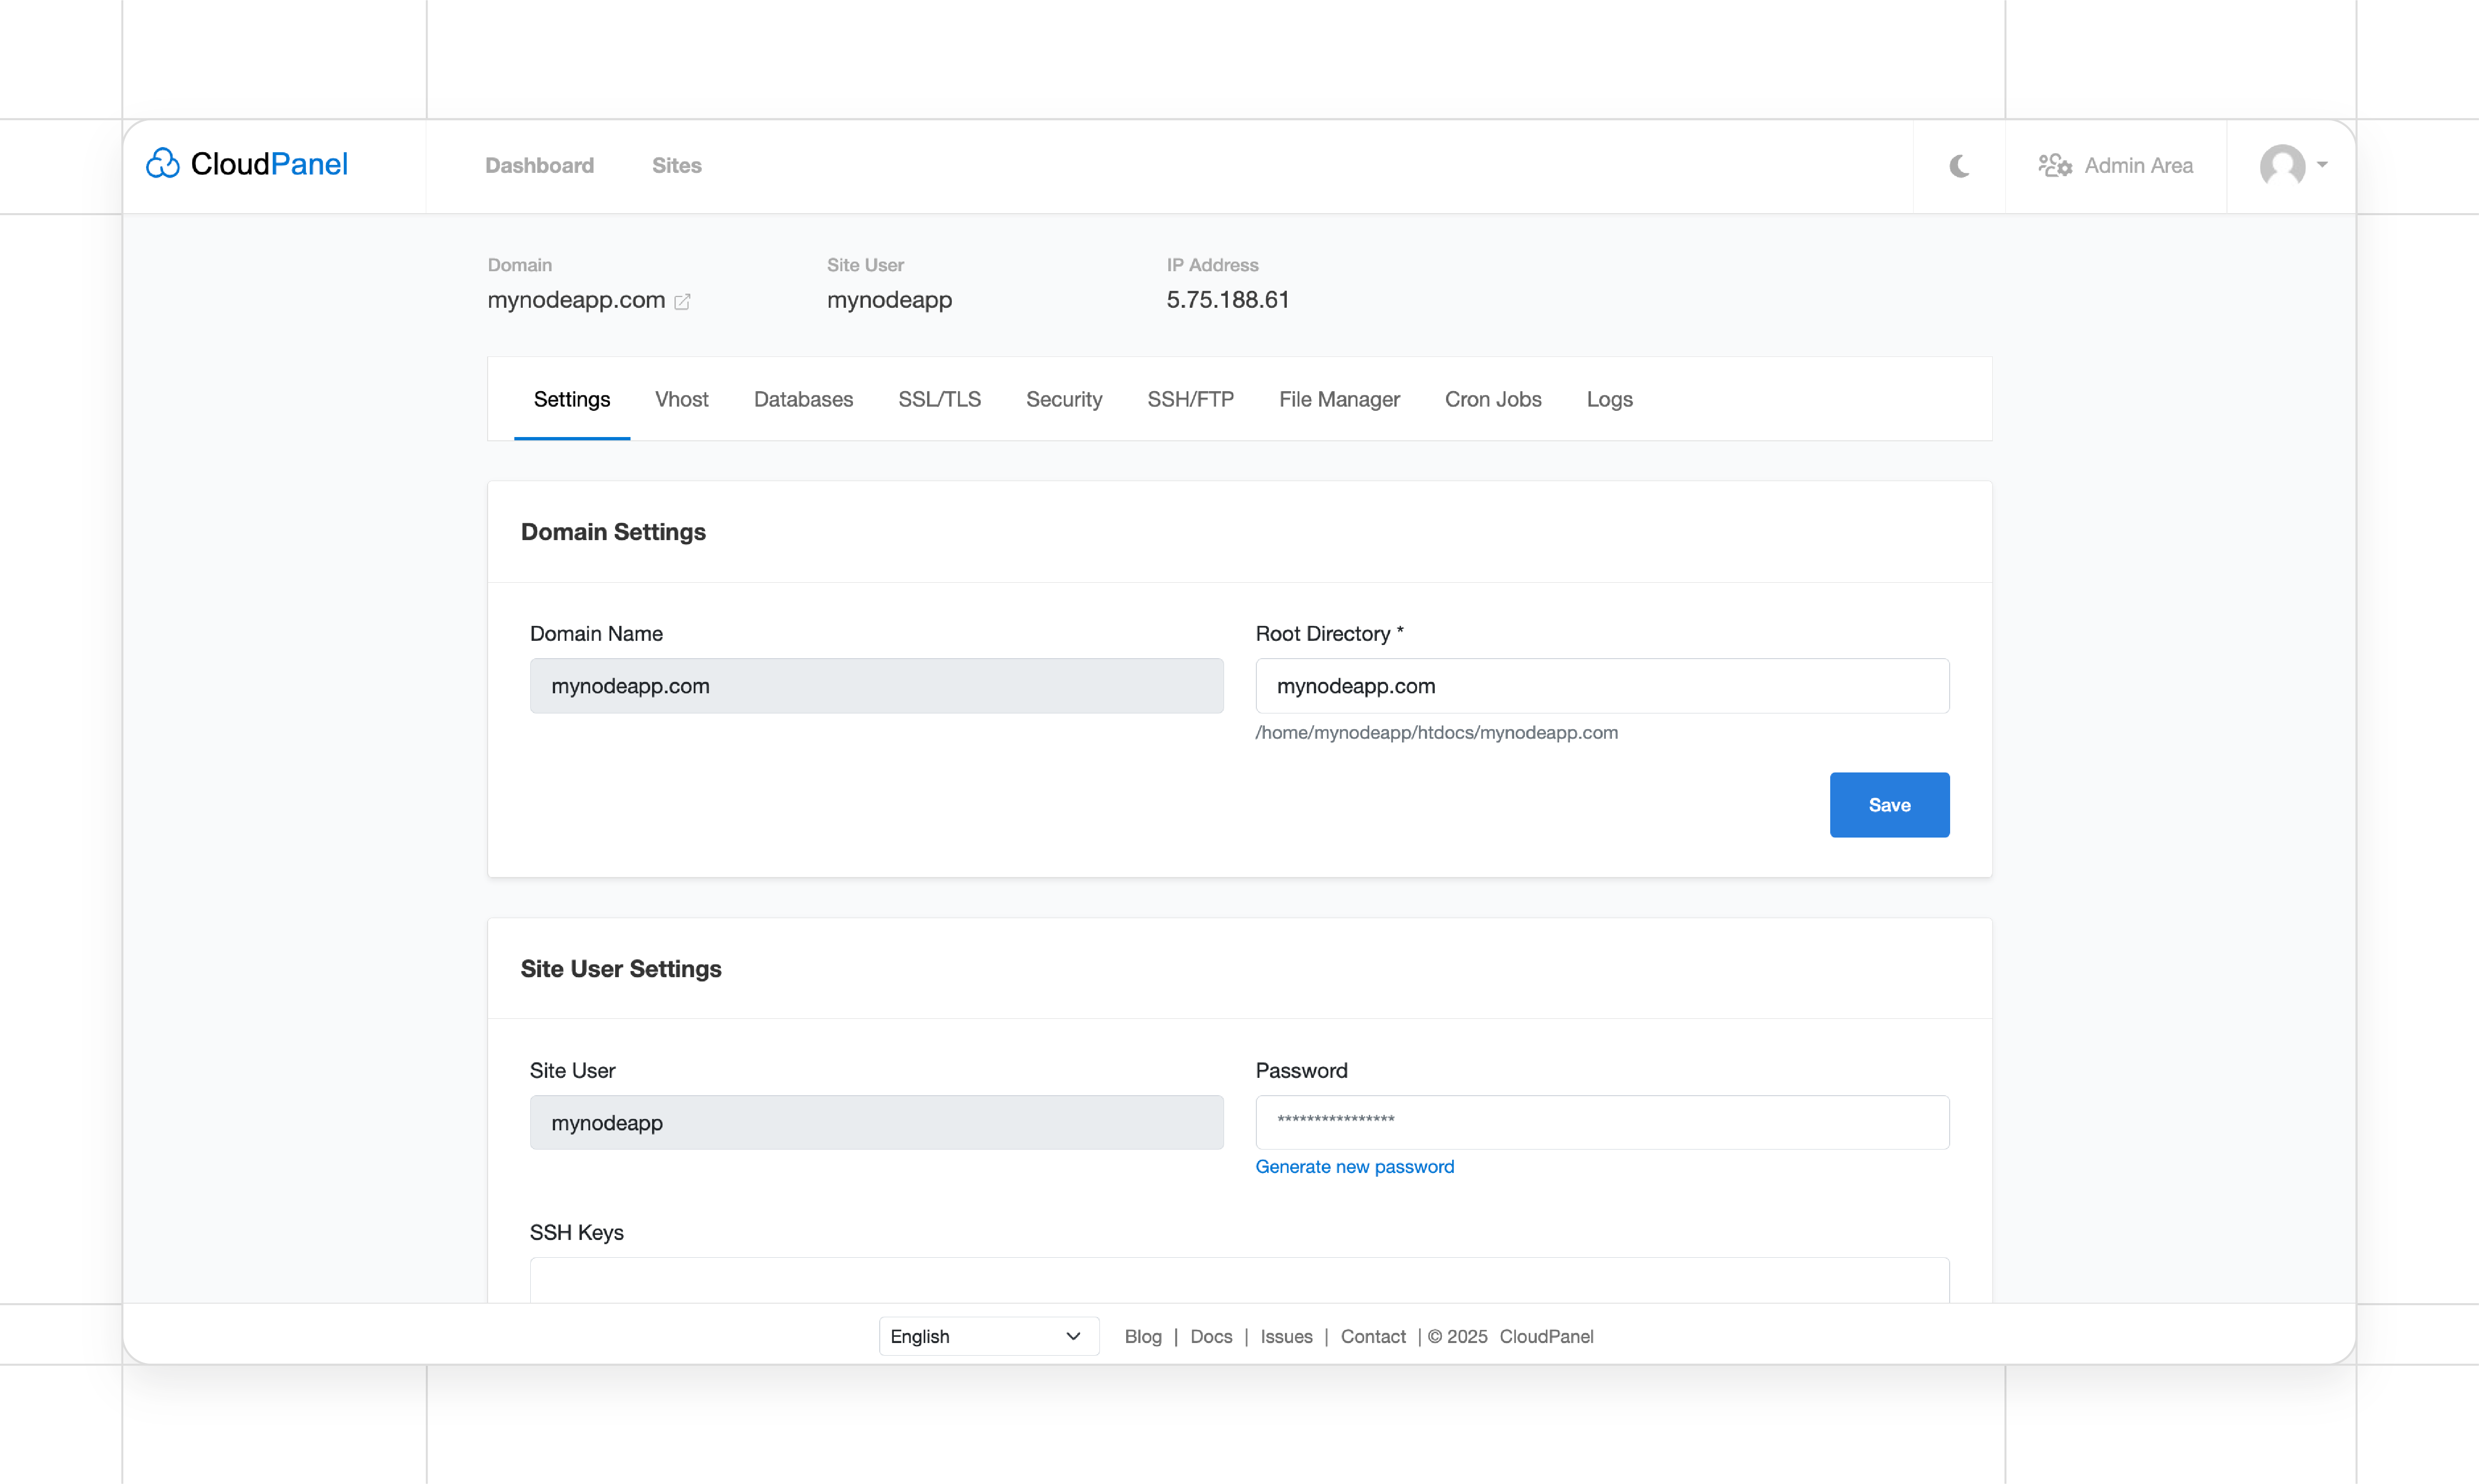Open the Admin Area link
Screen dimensions: 2479x1484
click(2116, 165)
